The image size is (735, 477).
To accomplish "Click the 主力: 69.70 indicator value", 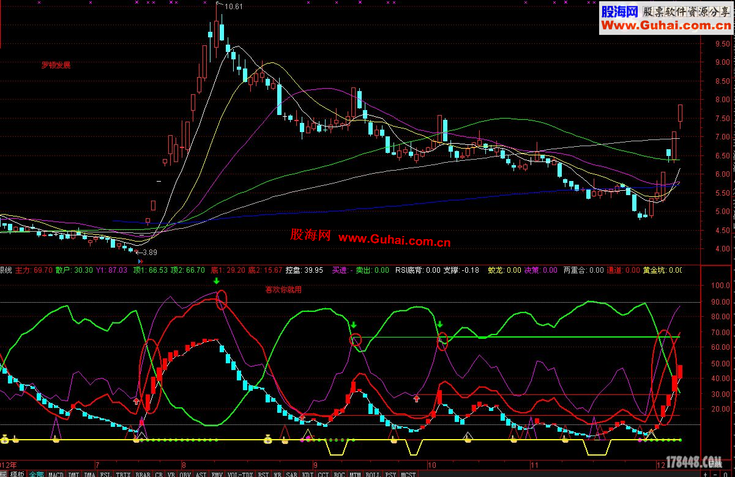I will [x=34, y=270].
